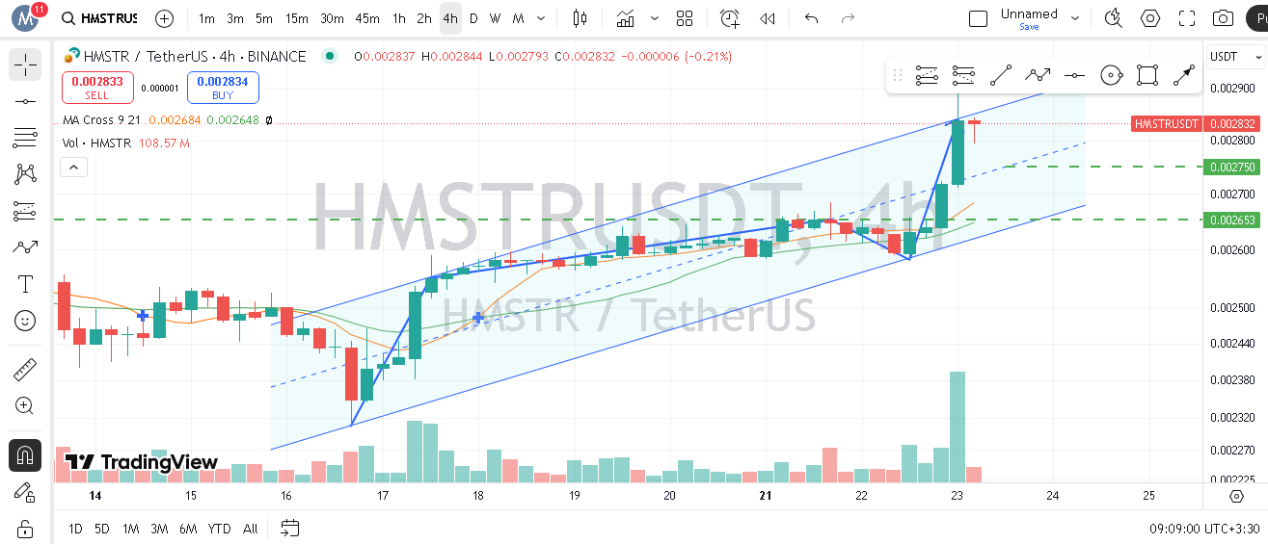The image size is (1268, 544).
Task: Select the 2h interval
Action: pyautogui.click(x=424, y=18)
